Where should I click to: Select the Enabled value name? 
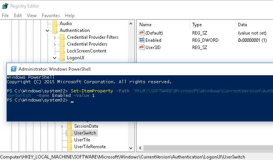click(x=153, y=40)
